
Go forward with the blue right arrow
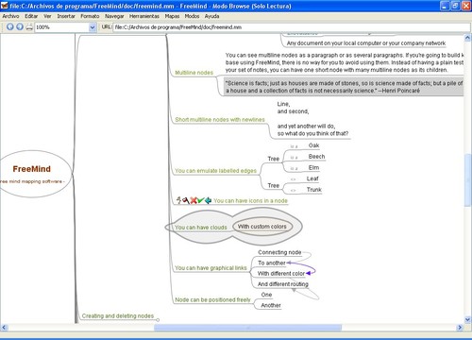click(20, 27)
